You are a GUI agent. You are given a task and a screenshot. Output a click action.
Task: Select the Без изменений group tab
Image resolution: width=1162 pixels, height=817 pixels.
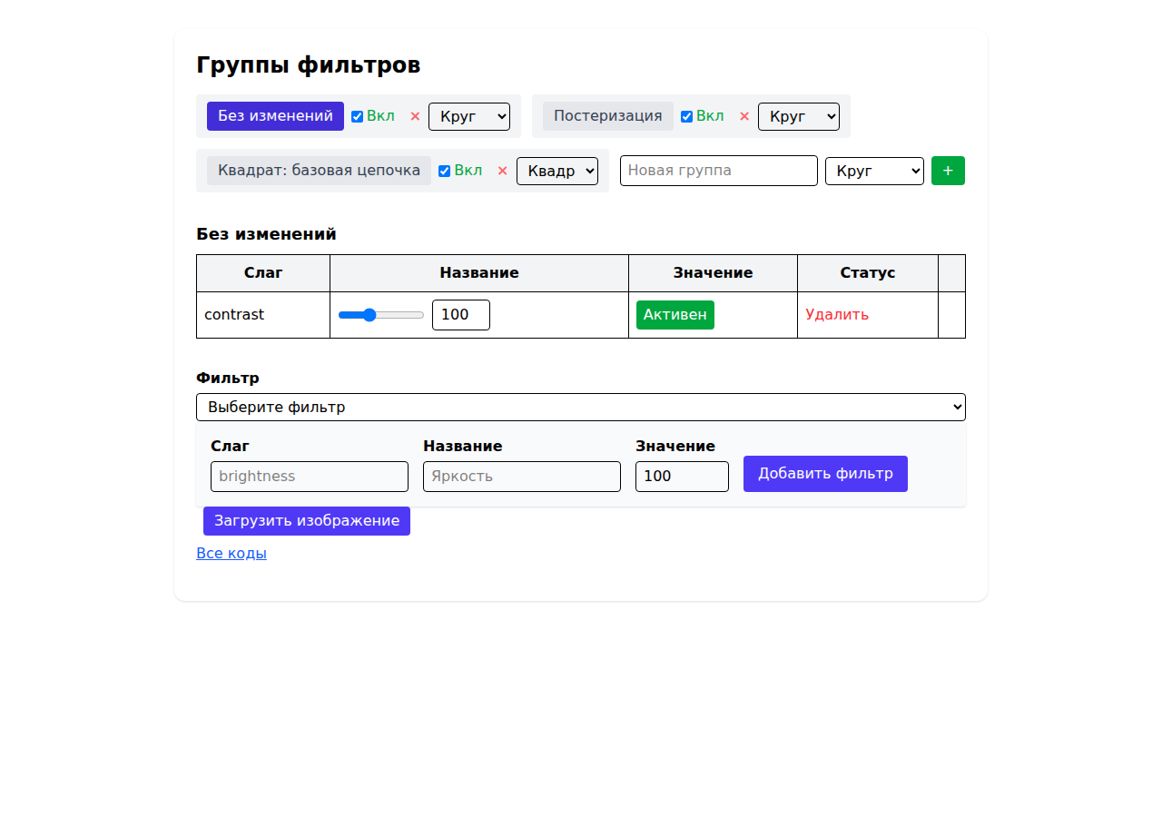coord(275,116)
